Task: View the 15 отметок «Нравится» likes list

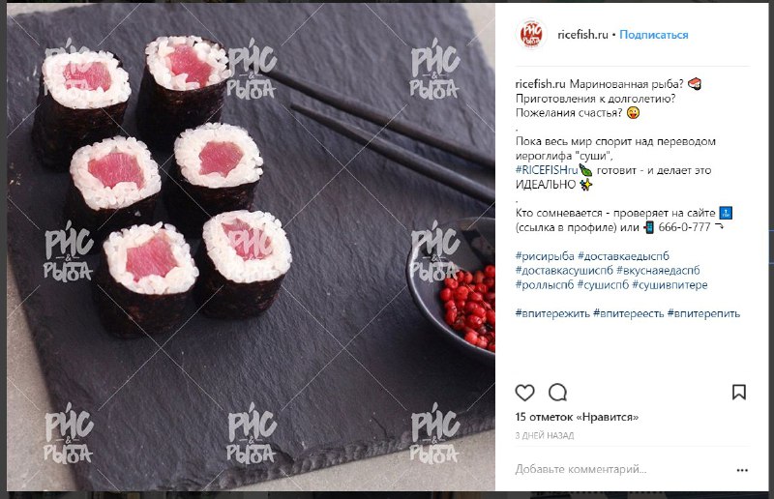Action: coord(577,417)
